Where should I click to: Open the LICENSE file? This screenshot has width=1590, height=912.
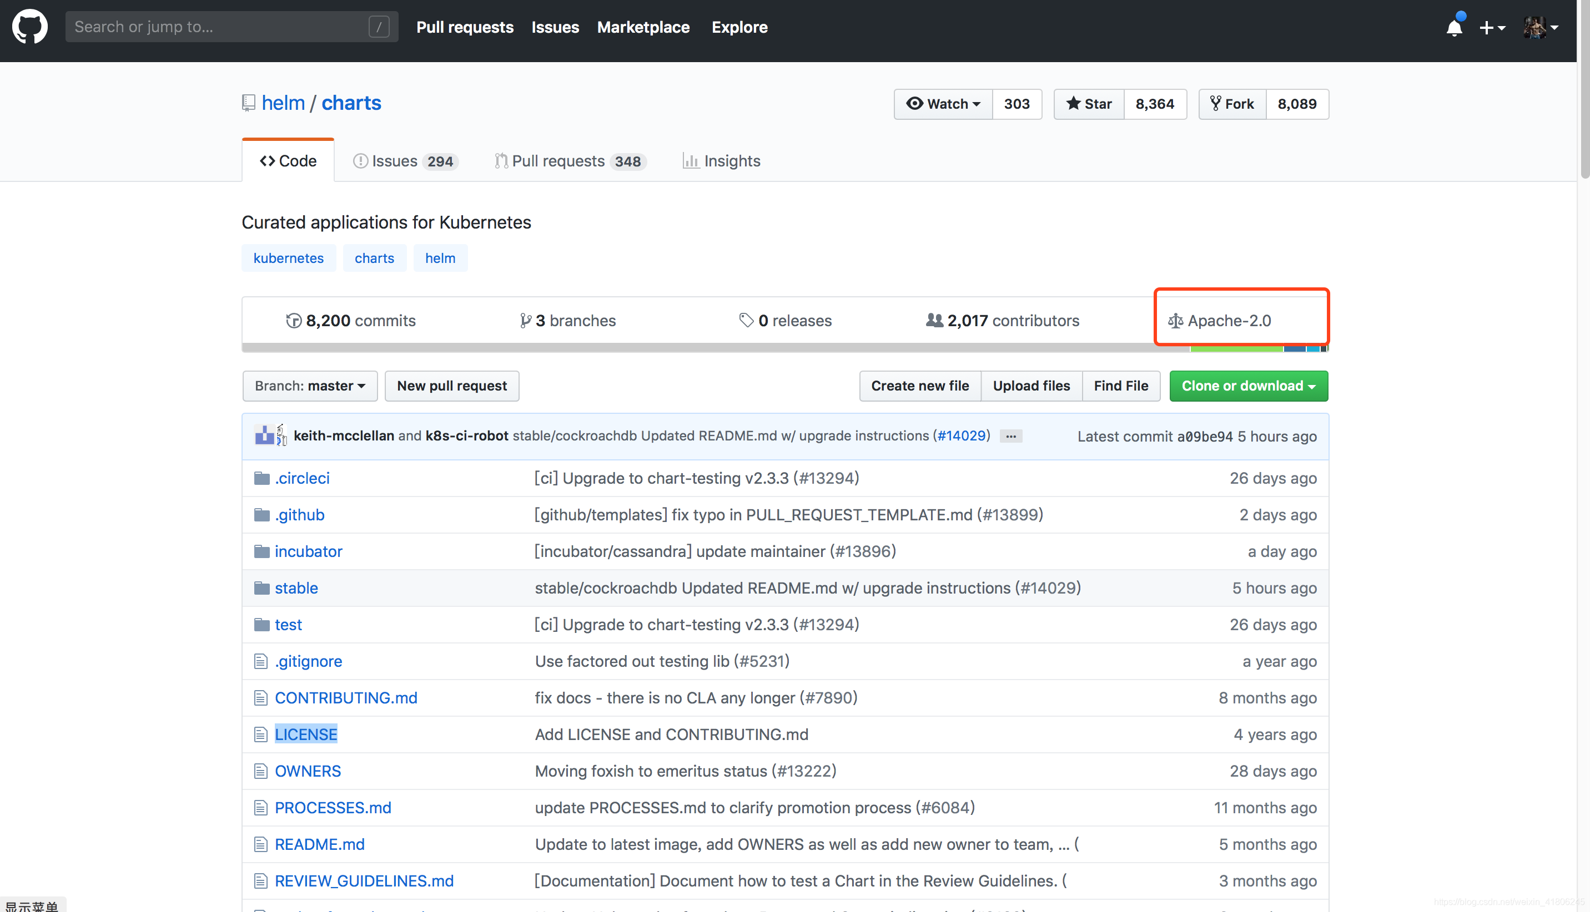(306, 734)
